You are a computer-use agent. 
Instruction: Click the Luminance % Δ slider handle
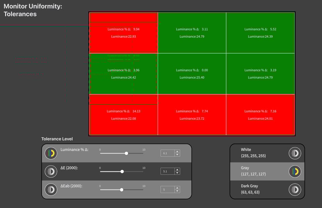click(x=126, y=153)
